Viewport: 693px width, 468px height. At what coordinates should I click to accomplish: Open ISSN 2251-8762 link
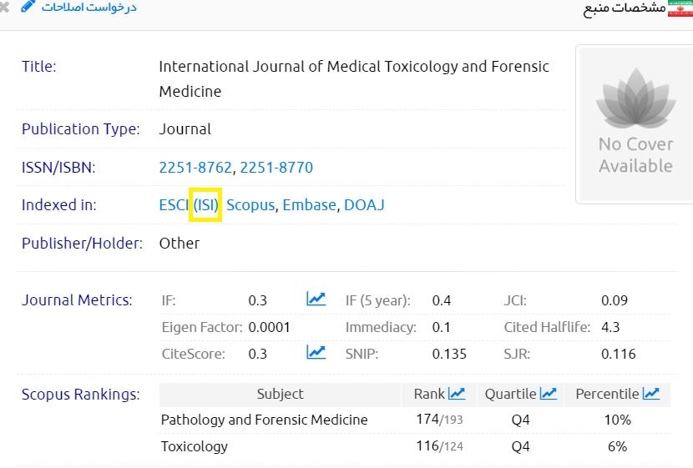(x=195, y=168)
